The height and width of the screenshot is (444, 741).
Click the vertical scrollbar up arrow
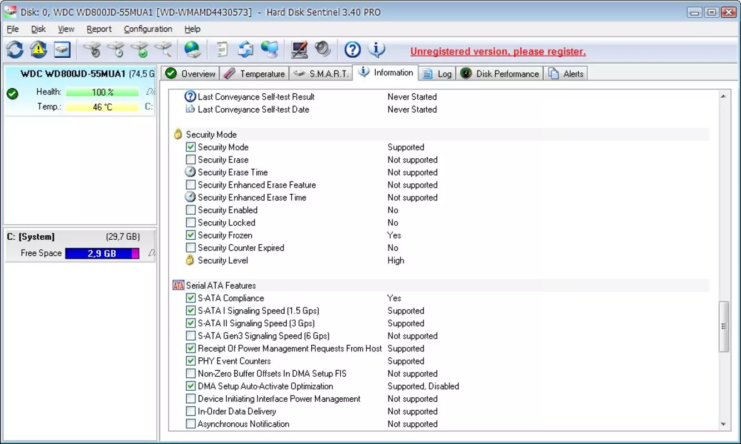click(x=723, y=97)
